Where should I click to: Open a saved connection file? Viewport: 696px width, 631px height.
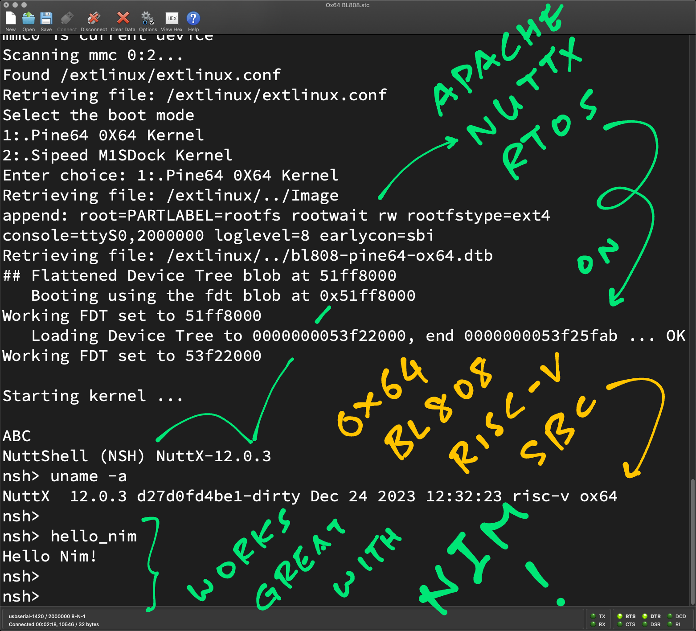[x=29, y=19]
